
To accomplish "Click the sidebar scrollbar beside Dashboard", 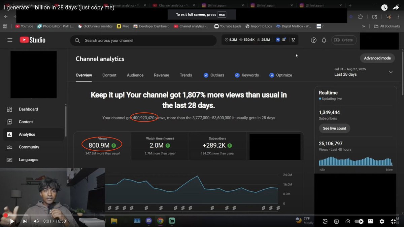I will tap(65, 121).
